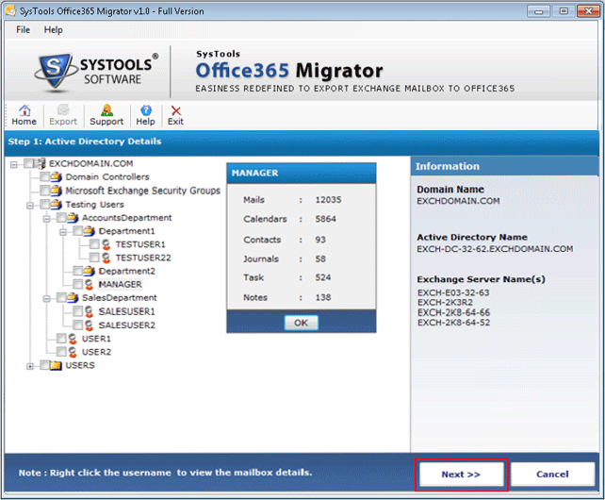Check the SalesDepartment checkbox
605x500 pixels.
(x=61, y=297)
